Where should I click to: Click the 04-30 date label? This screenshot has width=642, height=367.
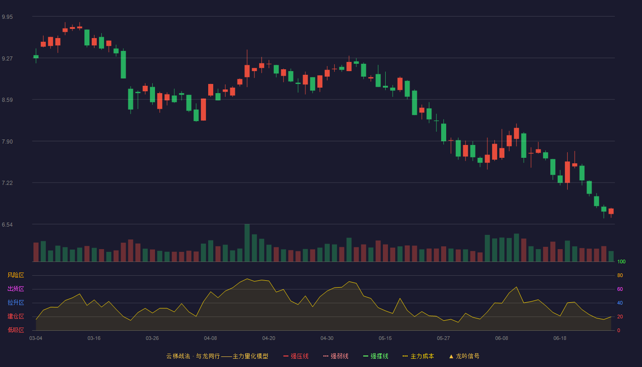point(327,338)
